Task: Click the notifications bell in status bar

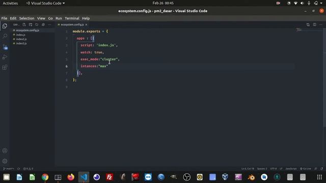Action: 322,169
